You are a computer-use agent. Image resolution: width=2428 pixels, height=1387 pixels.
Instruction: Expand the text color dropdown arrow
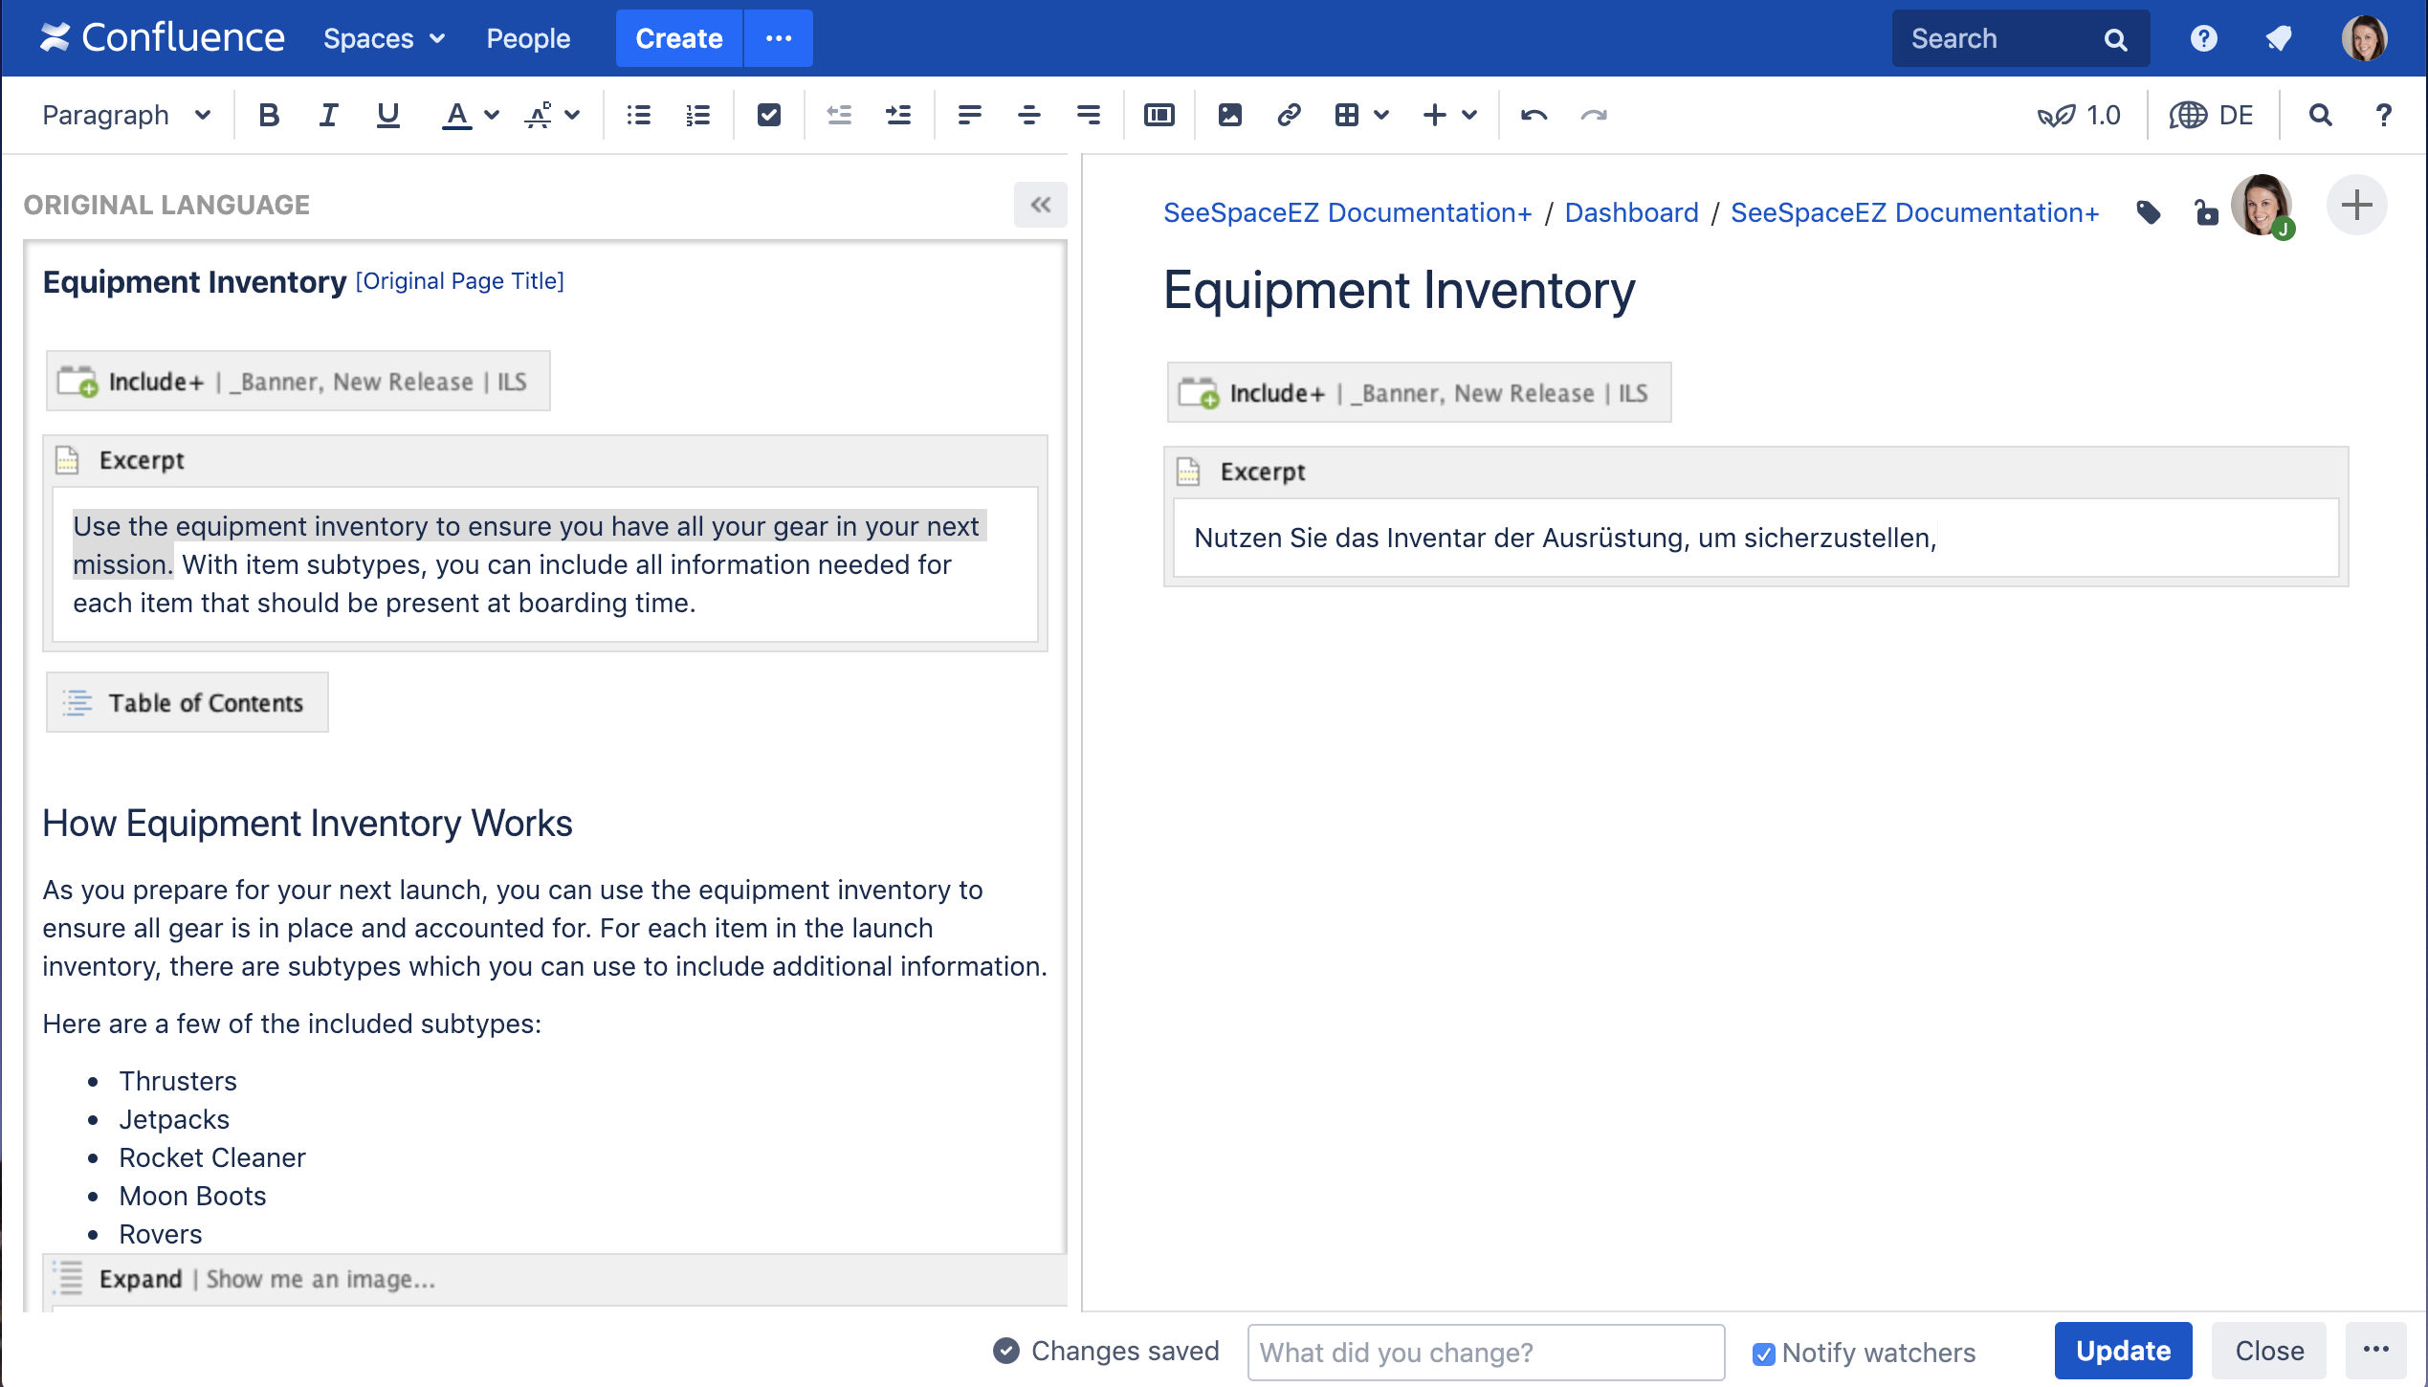(x=492, y=115)
